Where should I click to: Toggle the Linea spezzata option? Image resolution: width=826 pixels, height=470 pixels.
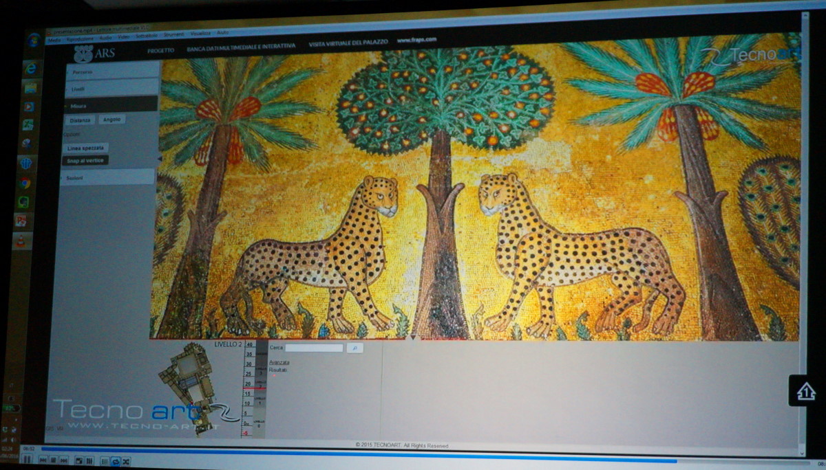pyautogui.click(x=85, y=148)
